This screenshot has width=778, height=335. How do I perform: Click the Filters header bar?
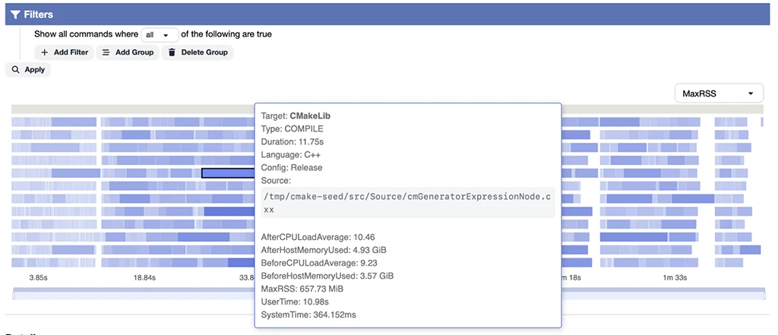[x=389, y=14]
